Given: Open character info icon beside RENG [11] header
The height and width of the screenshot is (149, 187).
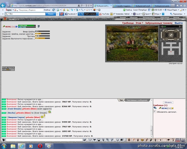Looking at the screenshot, I should click(17, 27).
